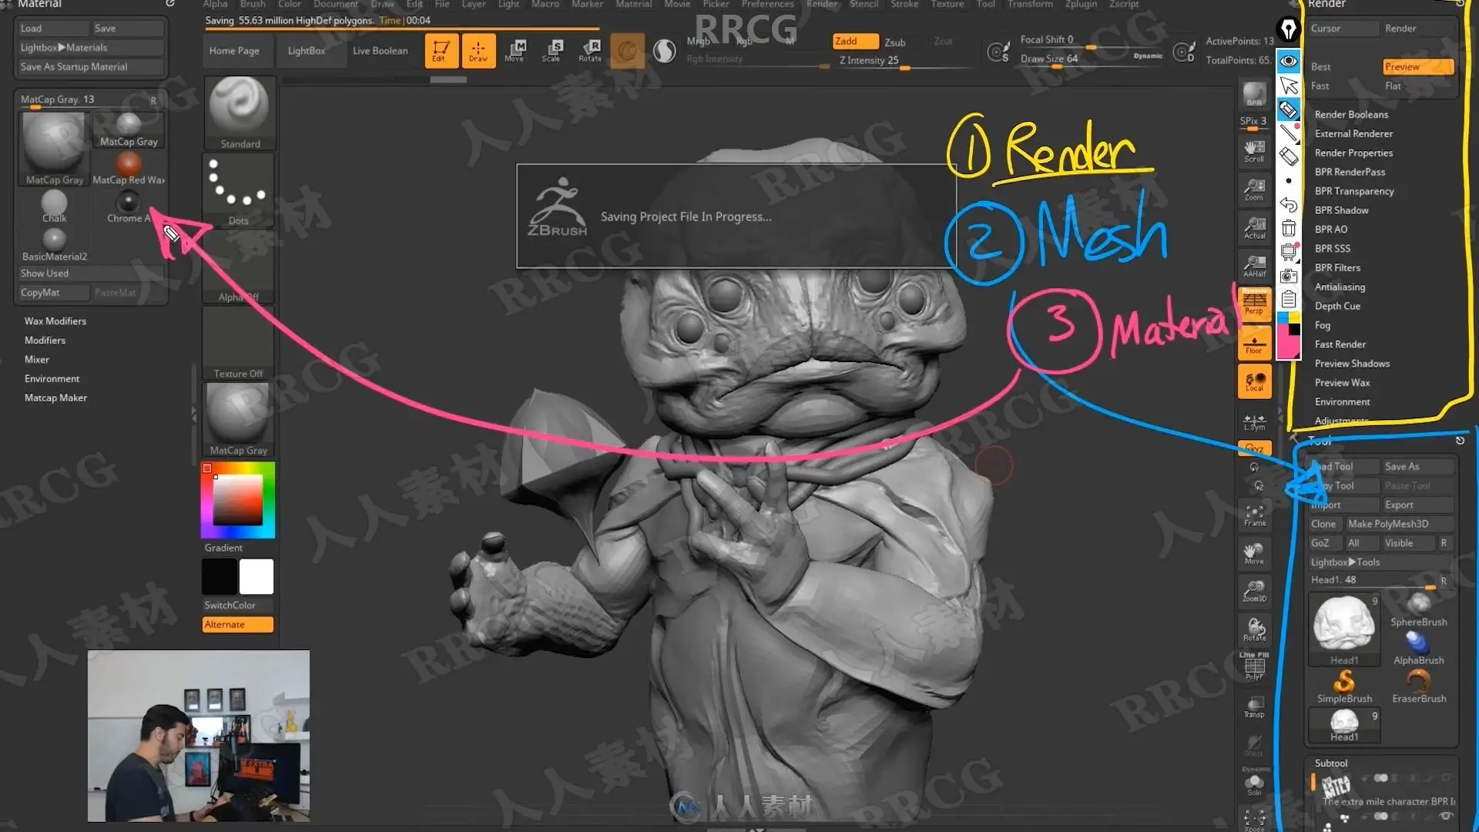This screenshot has width=1479, height=832.
Task: Activate the Rotate tool icon
Action: coord(590,51)
